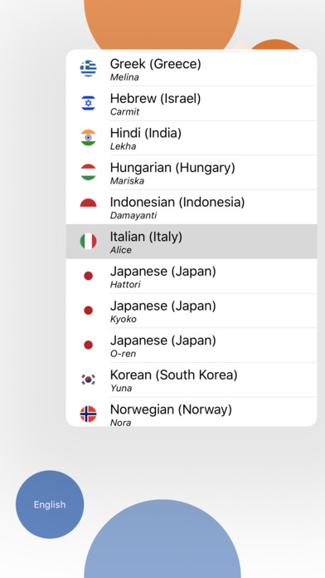Select Japanese voice O-ren
Viewport: 325px width, 578px height.
point(192,345)
